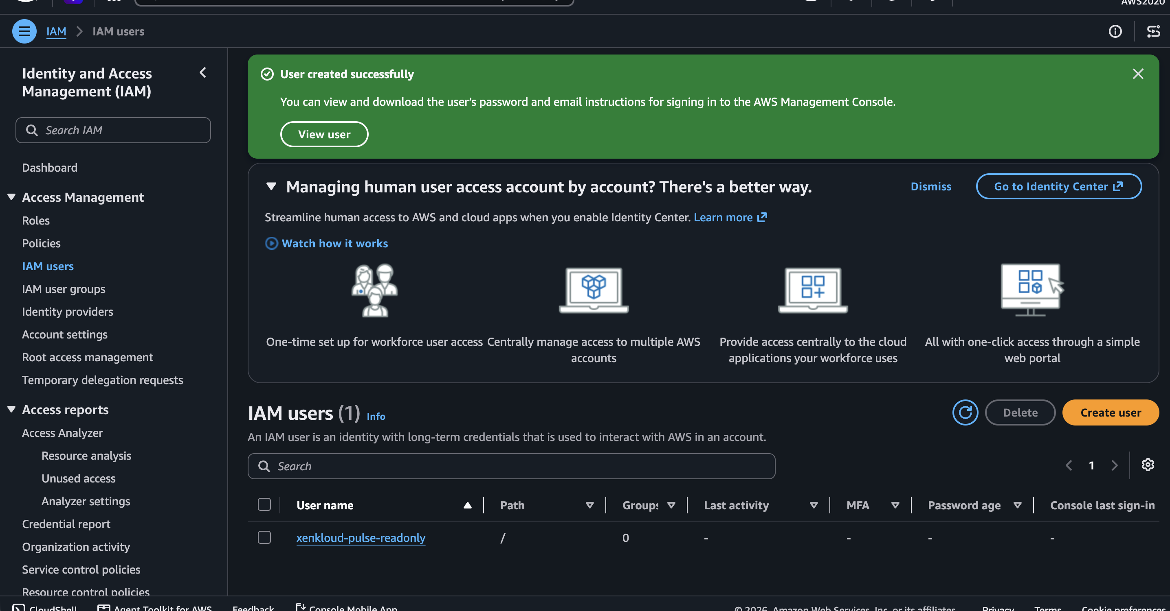The width and height of the screenshot is (1170, 611).
Task: Open Credential report in the sidebar
Action: click(x=66, y=524)
